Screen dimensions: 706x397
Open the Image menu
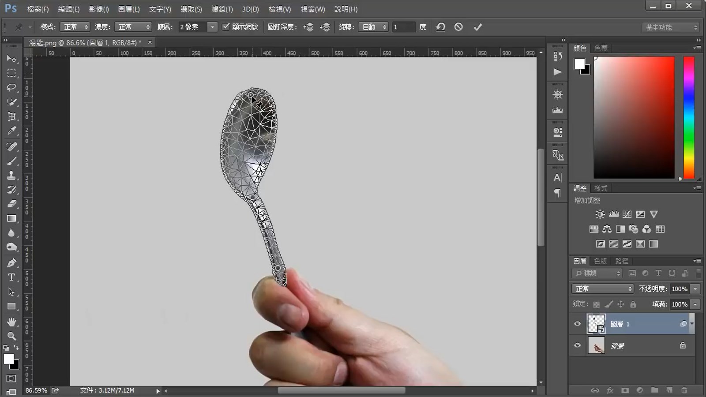pos(99,9)
